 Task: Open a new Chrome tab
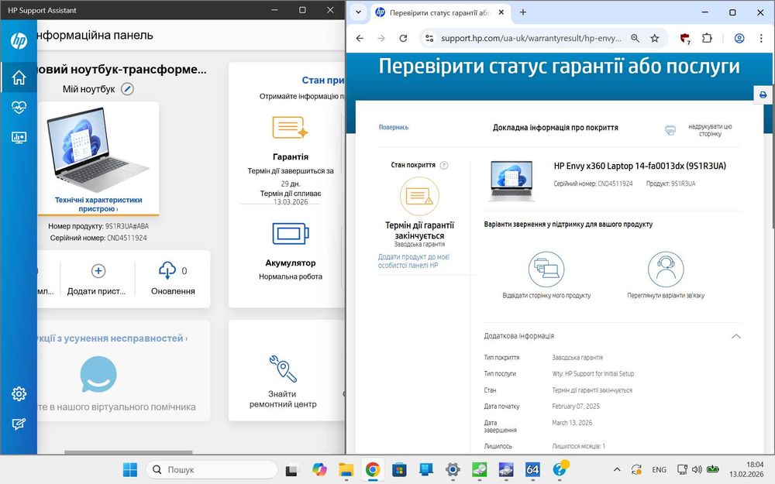523,12
